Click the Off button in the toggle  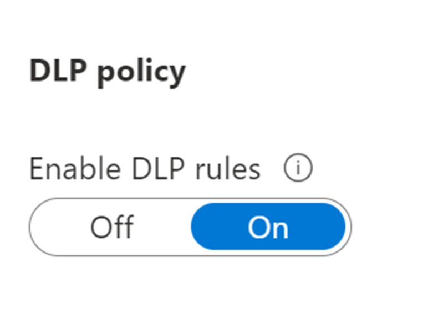click(112, 227)
